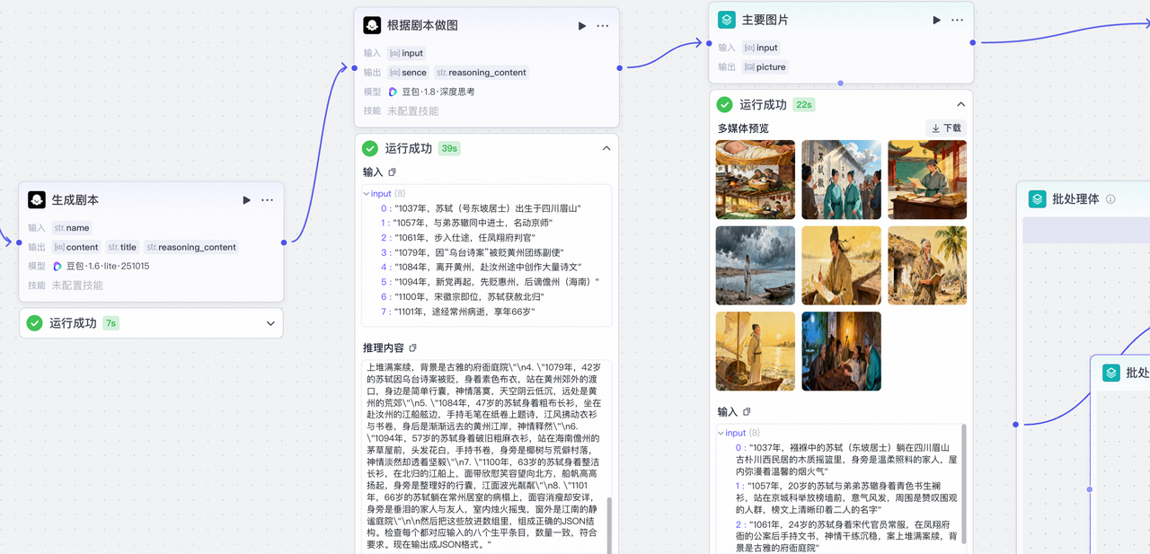Run the 主要图片 node
Screen dimensions: 1150x554
[937, 20]
